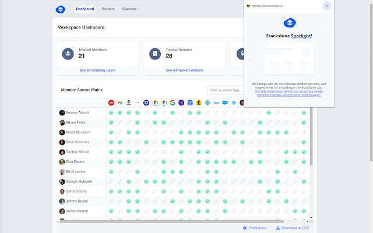Image resolution: width=373 pixels, height=233 pixels.
Task: Click the left arrow of the horizontal scrollbar
Action: coord(58,221)
